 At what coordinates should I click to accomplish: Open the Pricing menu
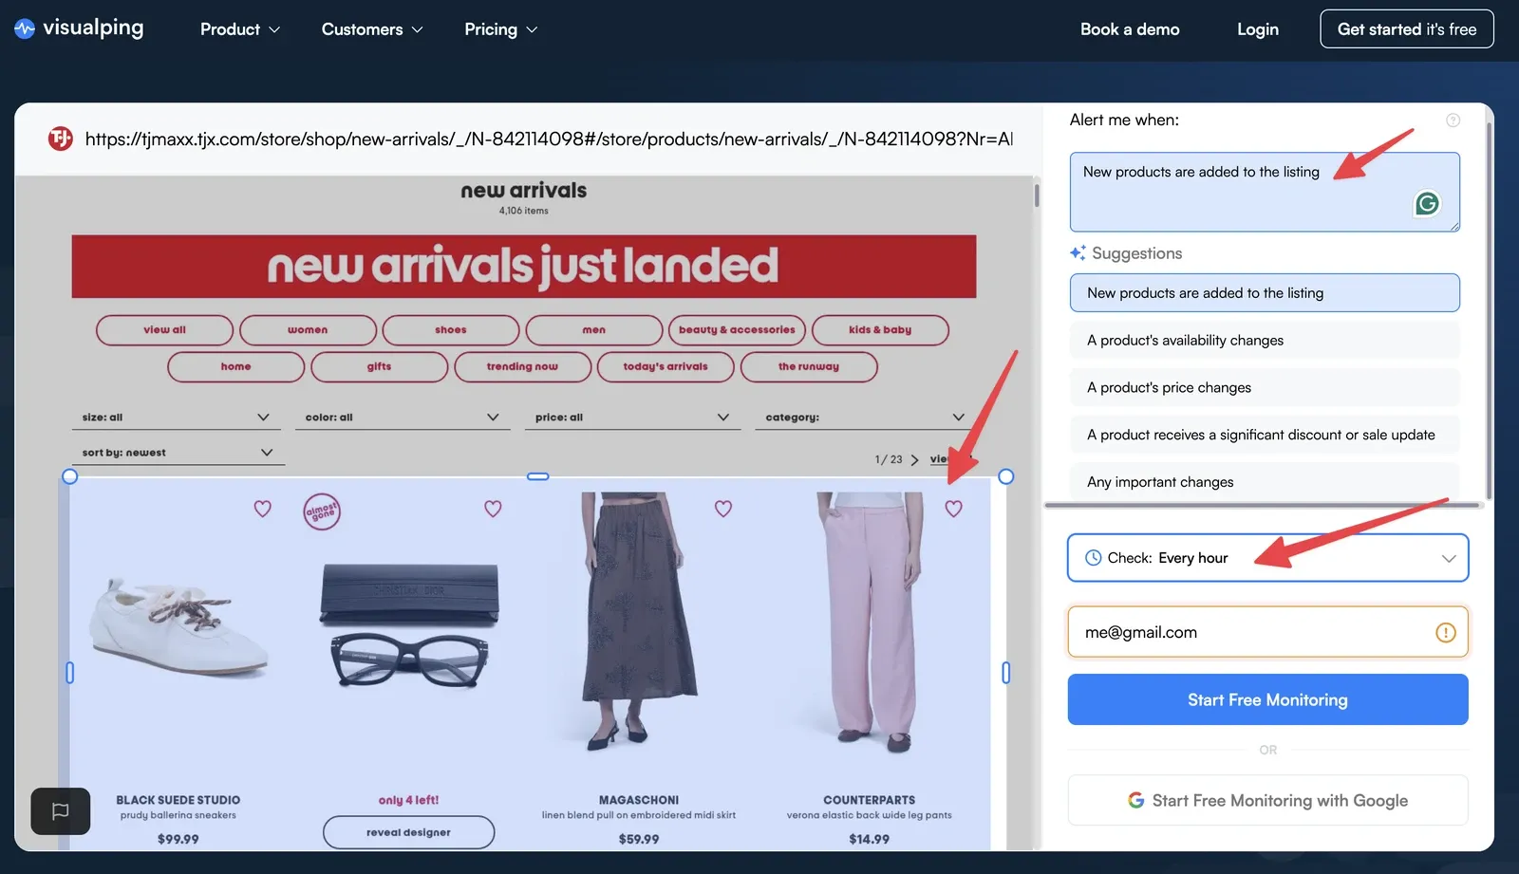click(501, 29)
